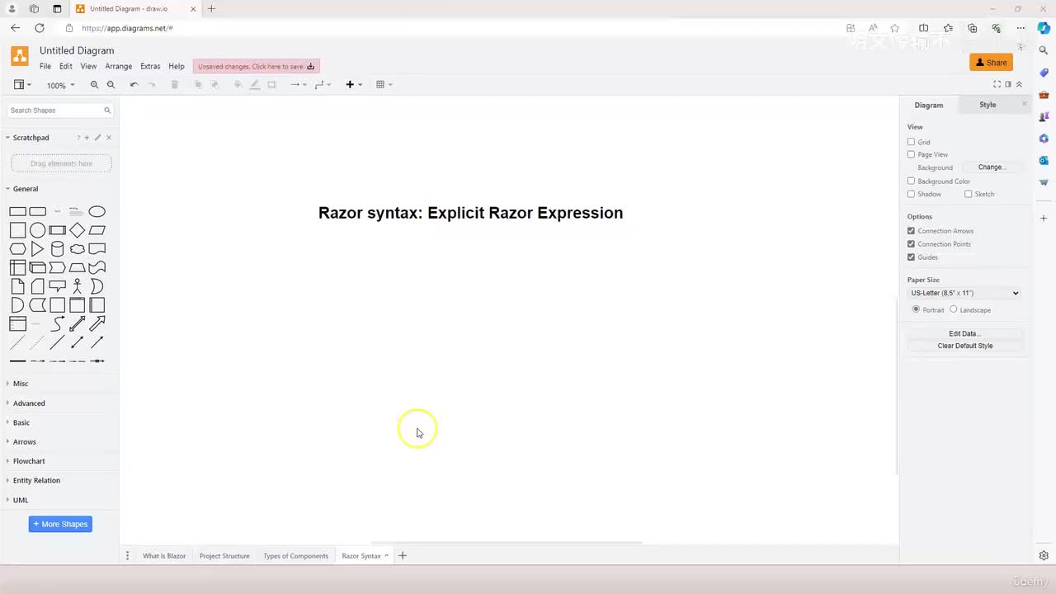Pick the Triangle shape
Screen dimensions: 1056x594
click(x=37, y=249)
